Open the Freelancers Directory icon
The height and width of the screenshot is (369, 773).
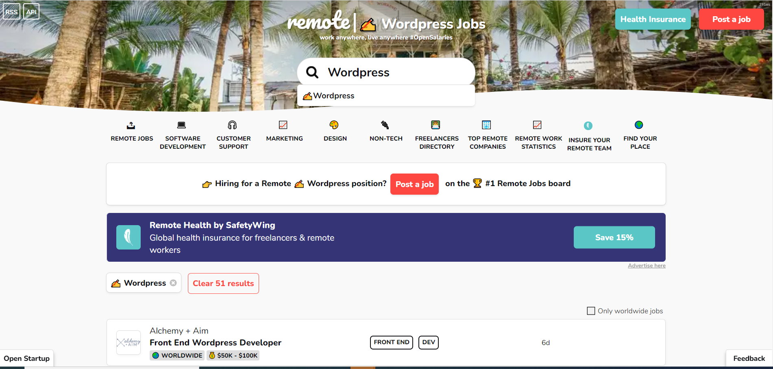[435, 125]
